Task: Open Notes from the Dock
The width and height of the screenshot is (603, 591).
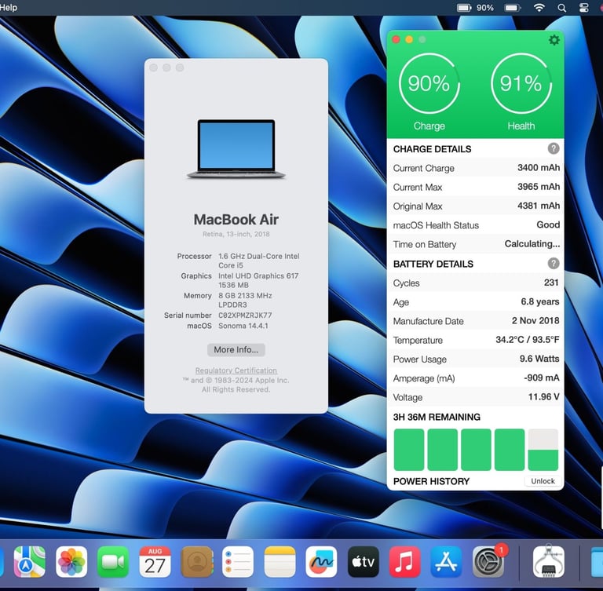Action: pos(280,562)
